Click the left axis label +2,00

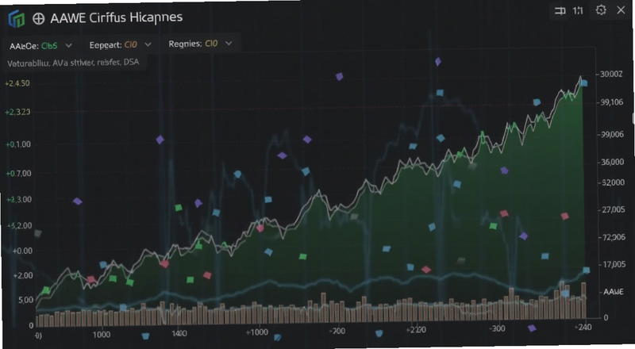[x=23, y=275]
